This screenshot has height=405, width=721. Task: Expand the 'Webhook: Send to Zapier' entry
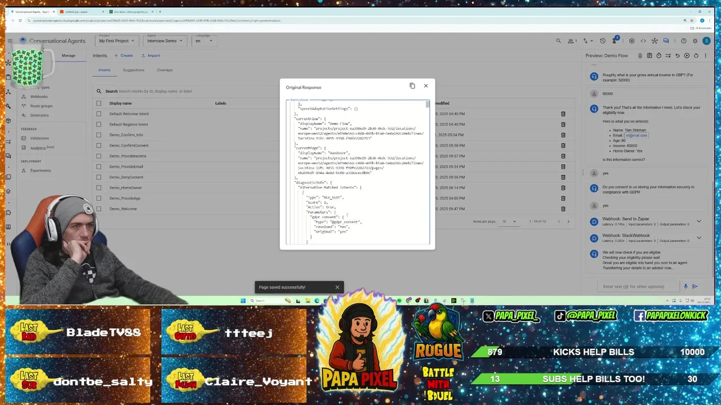click(x=699, y=221)
